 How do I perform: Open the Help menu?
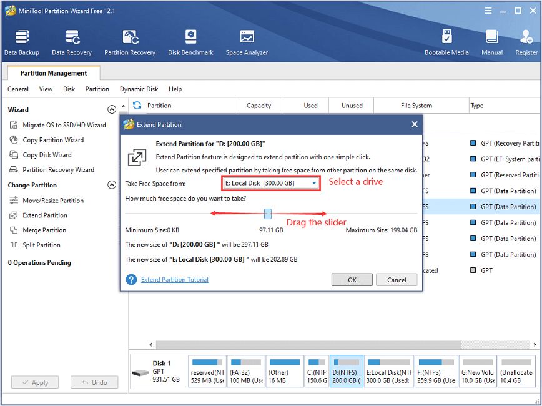[x=175, y=89]
